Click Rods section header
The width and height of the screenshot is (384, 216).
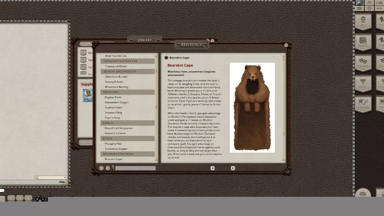click(127, 138)
